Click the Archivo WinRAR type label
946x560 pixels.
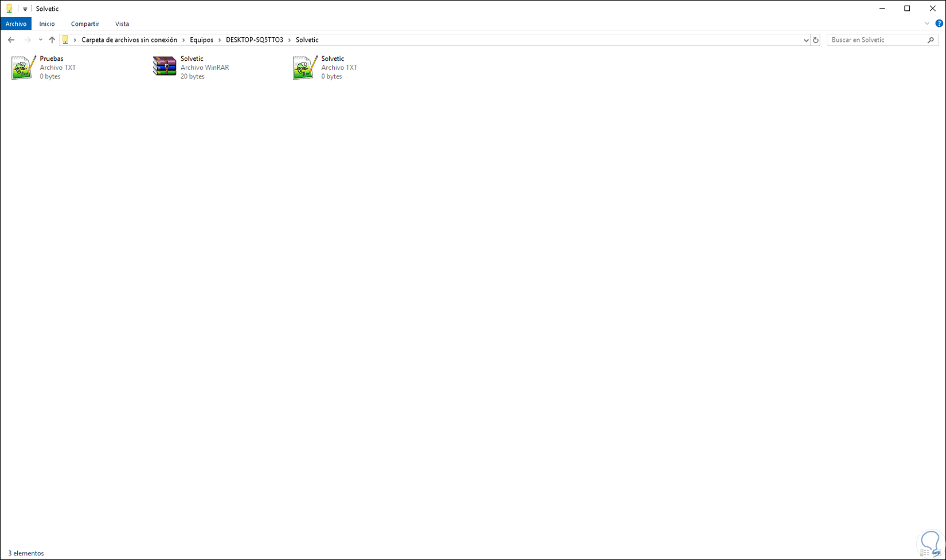pos(205,68)
